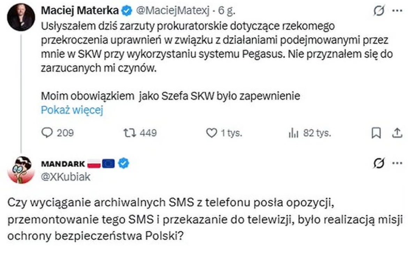The width and height of the screenshot is (411, 254).
Task: Open Grok icon on MANDARK's reply
Action: (x=378, y=163)
